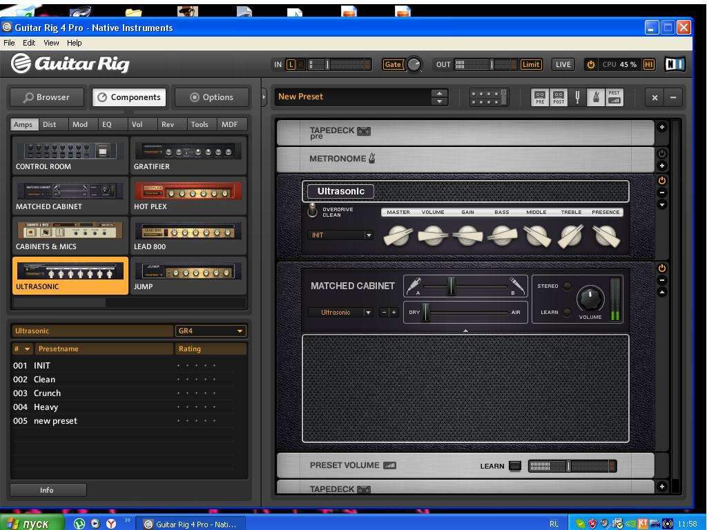Flip the Overdrive/Clean switch
Image resolution: width=707 pixels, height=530 pixels.
point(313,210)
